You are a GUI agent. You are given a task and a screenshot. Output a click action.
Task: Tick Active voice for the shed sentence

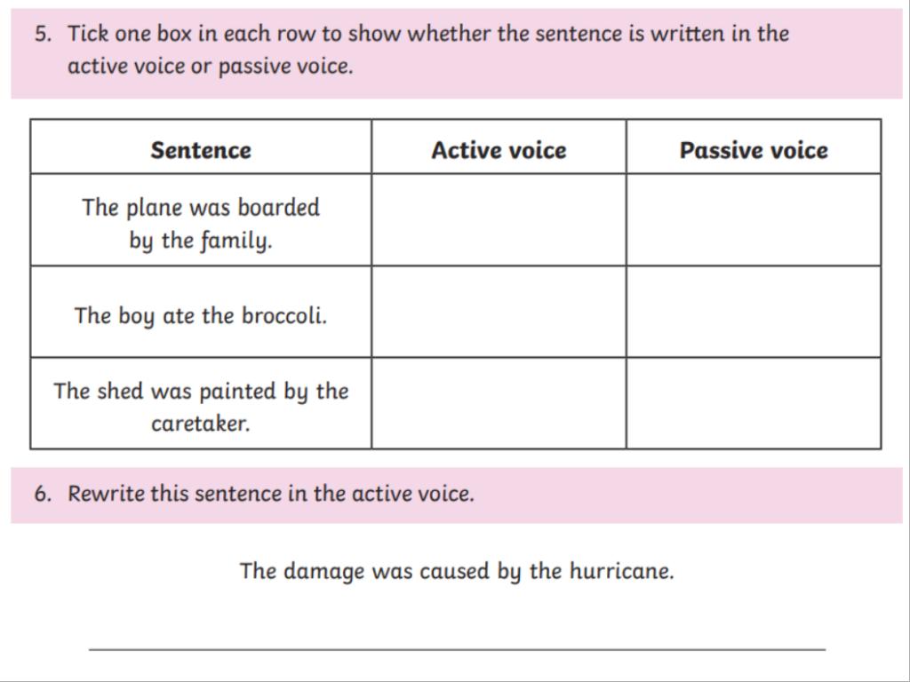coord(499,404)
